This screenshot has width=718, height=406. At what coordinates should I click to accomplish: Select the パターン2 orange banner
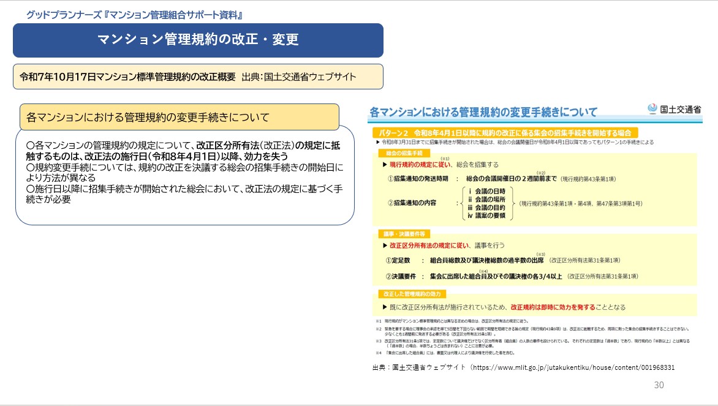[505, 132]
